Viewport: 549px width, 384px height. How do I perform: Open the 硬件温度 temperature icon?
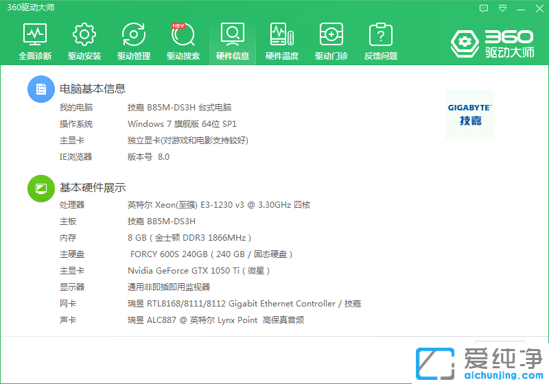tap(282, 34)
